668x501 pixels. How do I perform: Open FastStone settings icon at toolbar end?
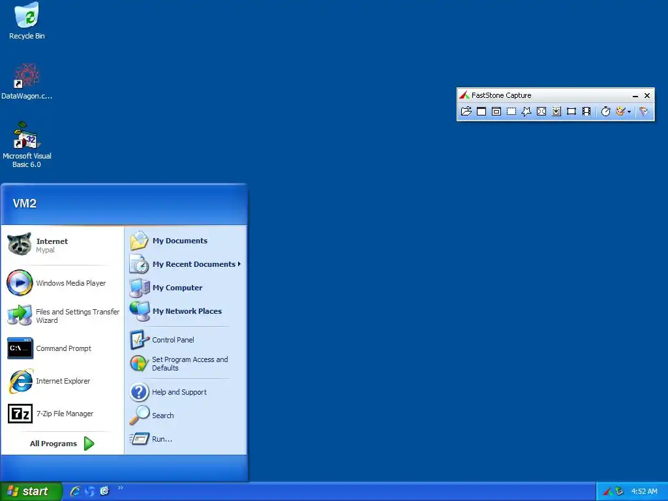click(644, 111)
